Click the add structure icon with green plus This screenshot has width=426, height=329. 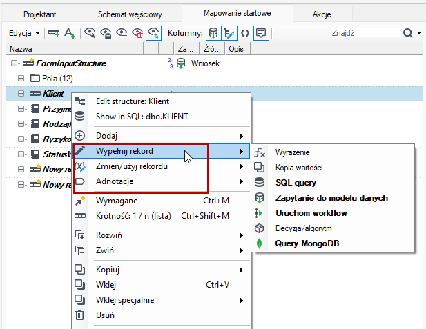point(54,33)
